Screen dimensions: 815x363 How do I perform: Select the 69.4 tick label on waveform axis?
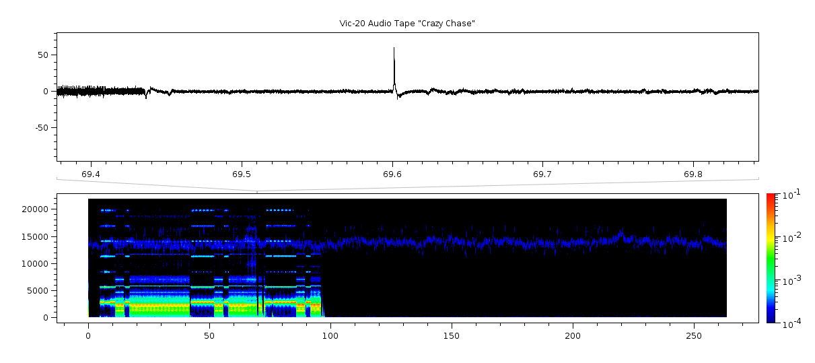tap(91, 174)
